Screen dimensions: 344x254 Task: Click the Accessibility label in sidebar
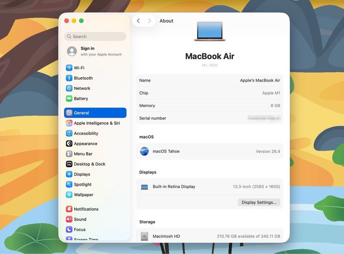tap(86, 133)
